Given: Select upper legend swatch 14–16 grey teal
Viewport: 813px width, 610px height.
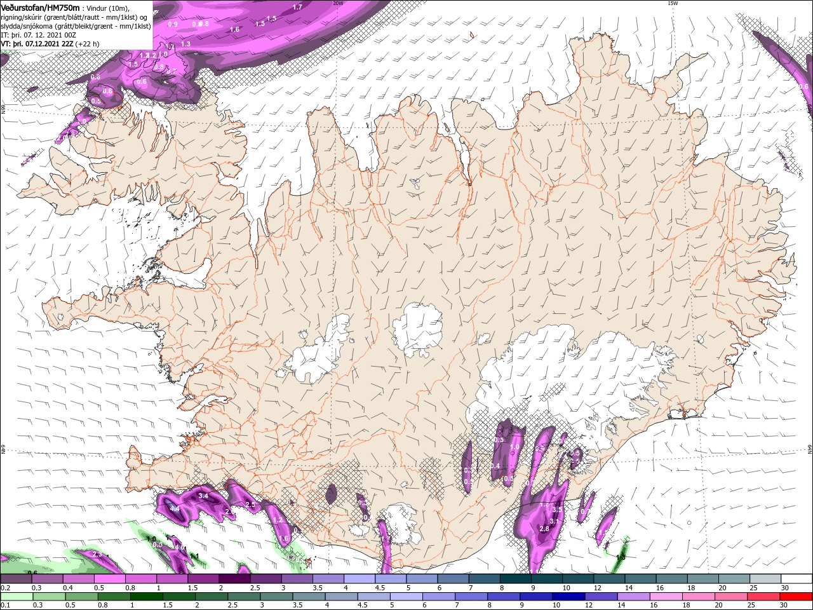Looking at the screenshot, I should pyautogui.click(x=640, y=579).
